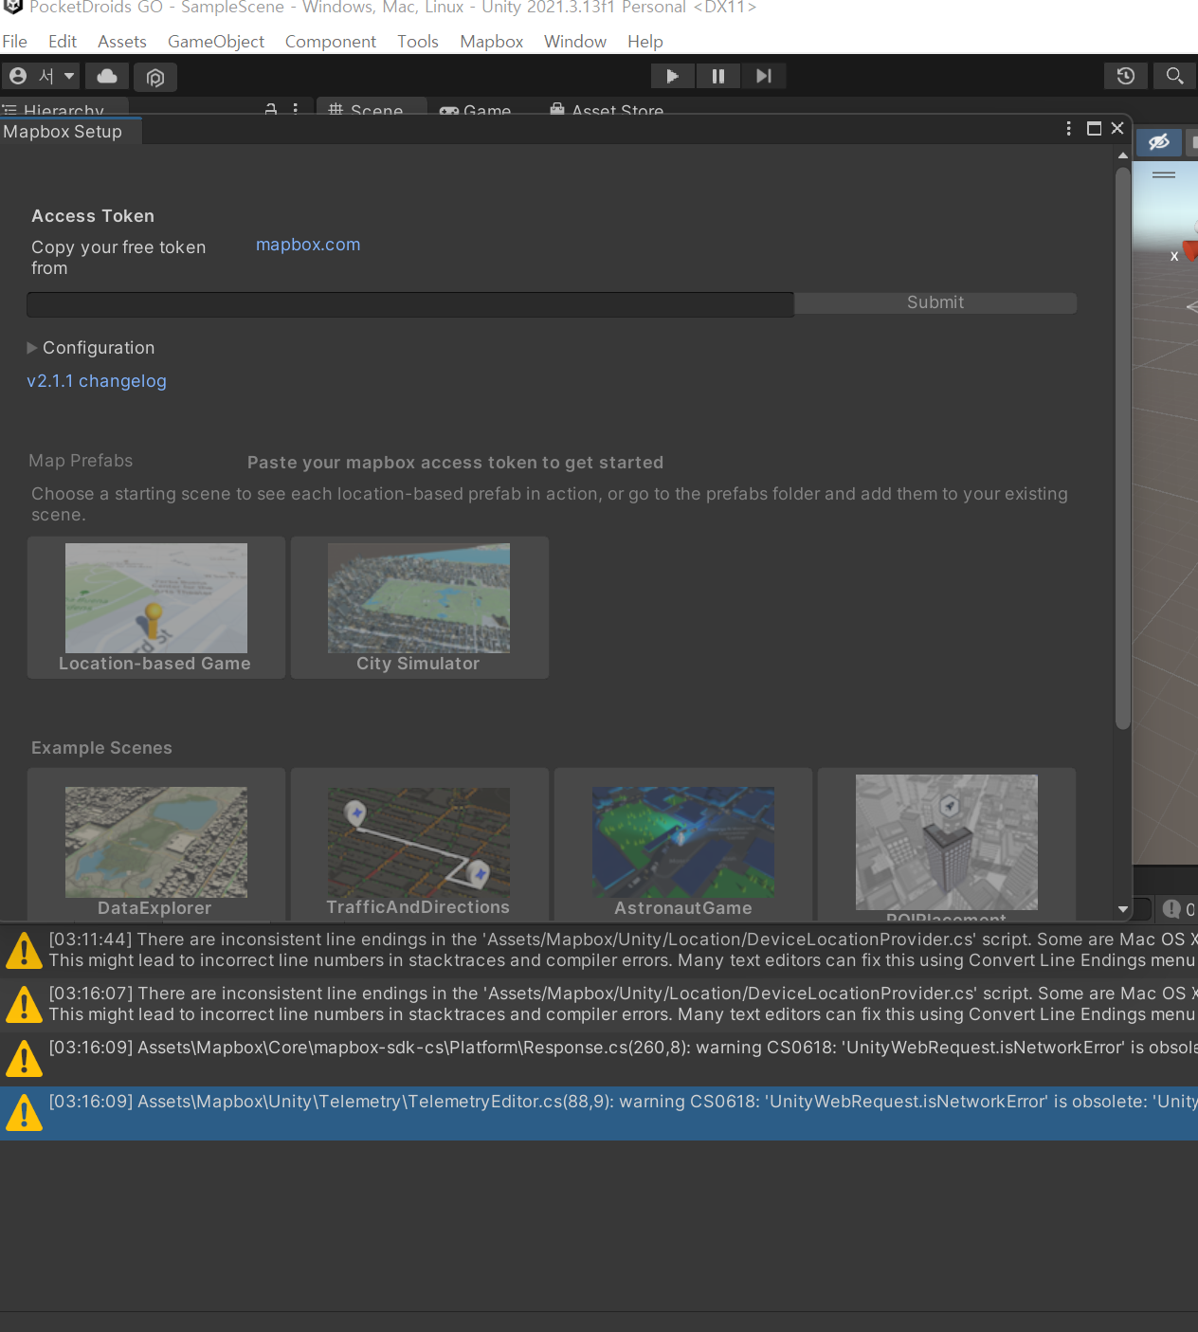Click the scrollbar up arrow
The image size is (1198, 1332).
click(1123, 155)
